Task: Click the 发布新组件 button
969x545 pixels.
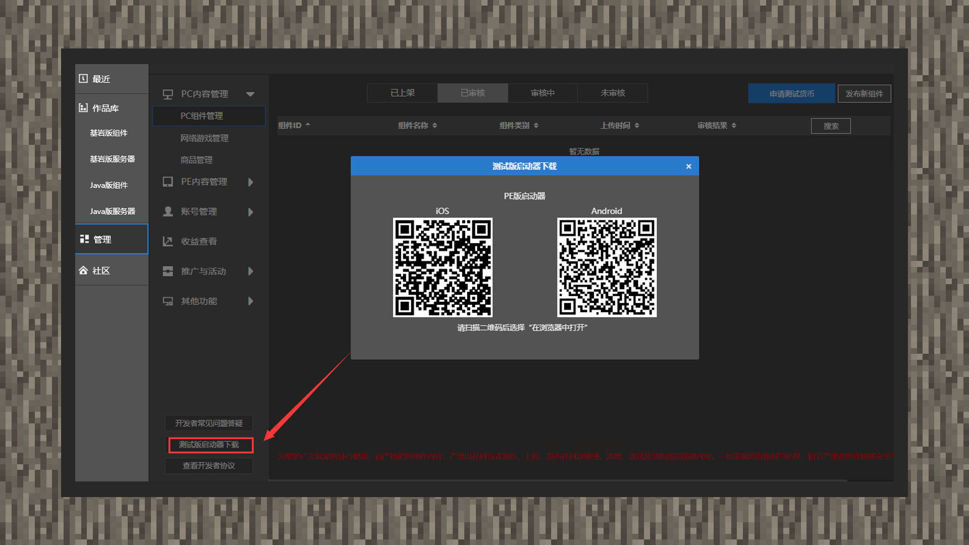Action: point(864,93)
